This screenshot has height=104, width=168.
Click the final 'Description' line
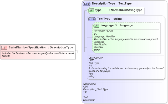(89, 100)
